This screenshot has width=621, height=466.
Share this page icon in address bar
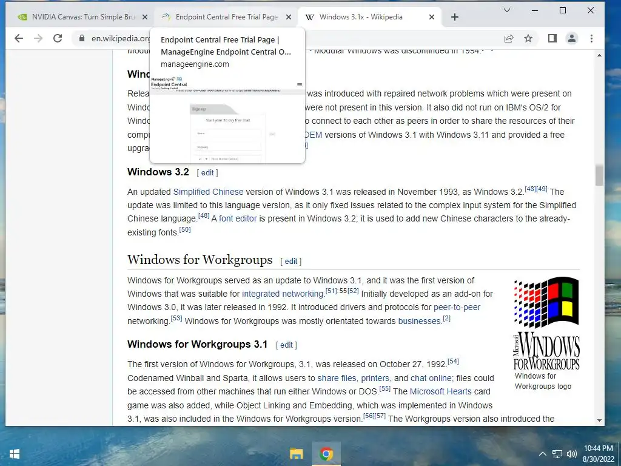tap(509, 38)
